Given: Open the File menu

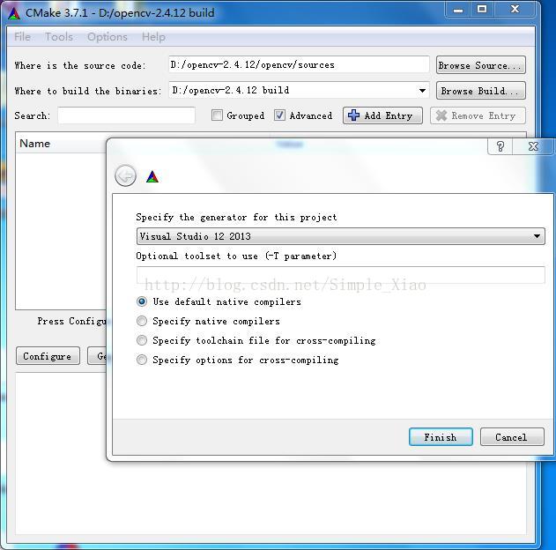Looking at the screenshot, I should click(x=22, y=37).
